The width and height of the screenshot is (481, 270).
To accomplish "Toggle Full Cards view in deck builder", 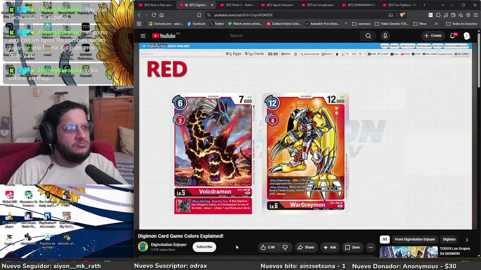I will point(430,54).
